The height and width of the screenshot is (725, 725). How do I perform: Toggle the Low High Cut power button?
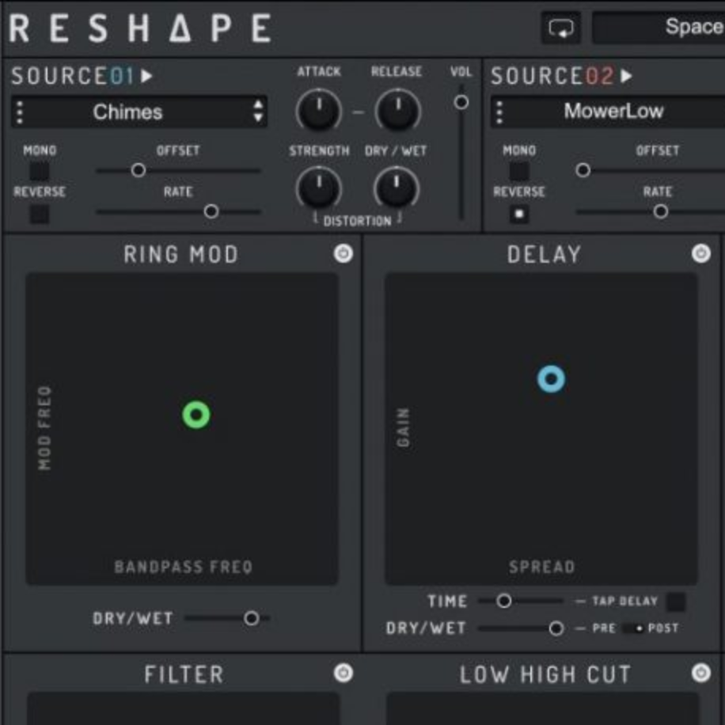700,673
